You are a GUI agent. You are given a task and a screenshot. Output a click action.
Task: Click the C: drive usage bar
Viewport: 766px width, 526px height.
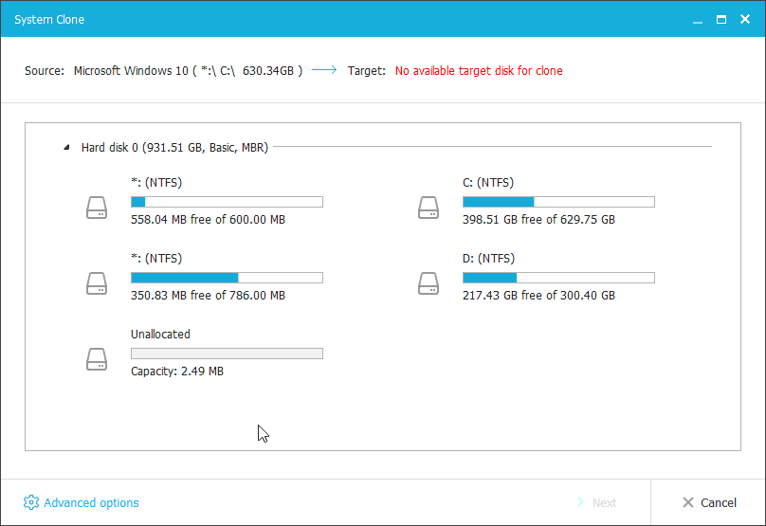click(558, 202)
